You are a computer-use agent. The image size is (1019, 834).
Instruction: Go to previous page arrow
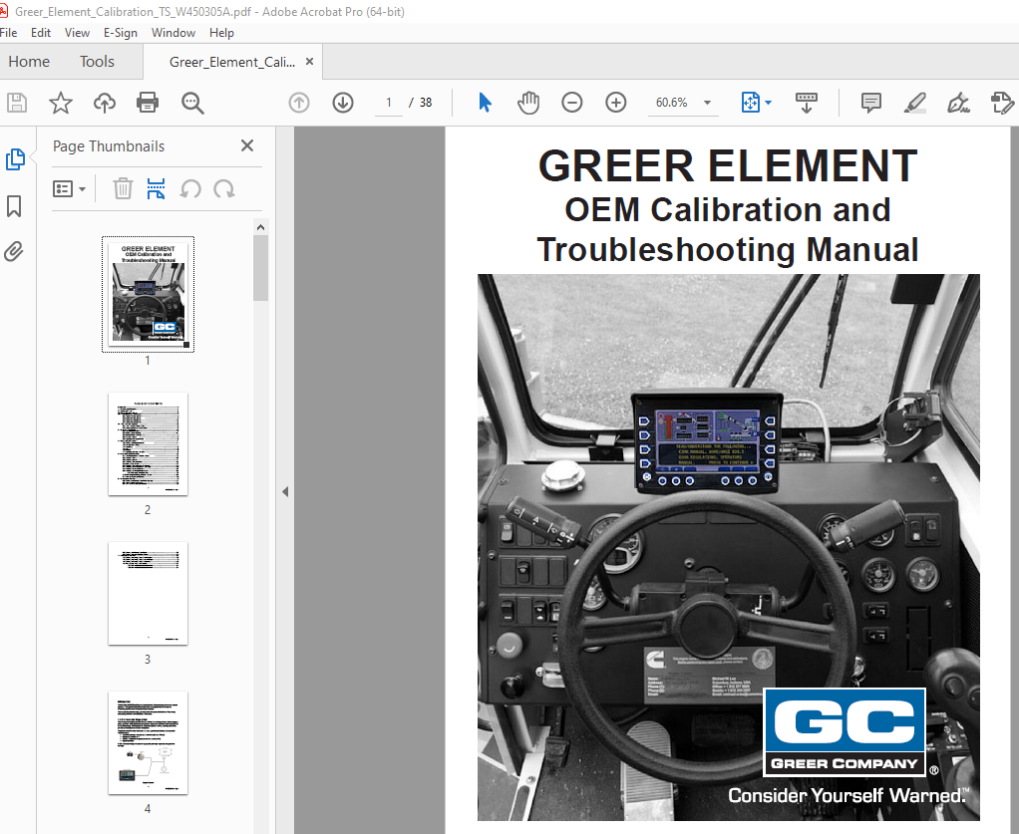tap(299, 103)
